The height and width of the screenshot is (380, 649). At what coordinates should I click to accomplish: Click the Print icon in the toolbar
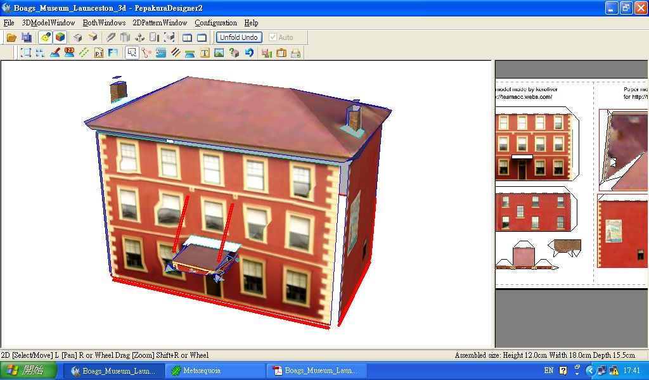click(295, 53)
